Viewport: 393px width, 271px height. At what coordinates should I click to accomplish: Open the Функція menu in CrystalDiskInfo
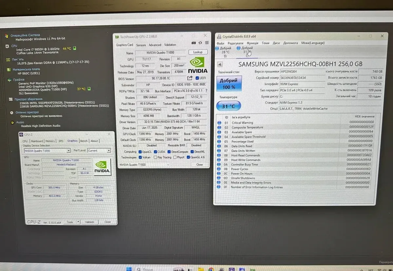(252, 43)
